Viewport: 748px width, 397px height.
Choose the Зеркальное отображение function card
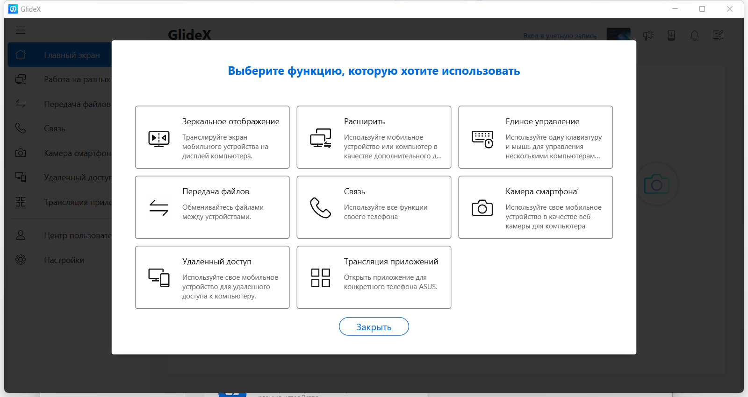212,137
